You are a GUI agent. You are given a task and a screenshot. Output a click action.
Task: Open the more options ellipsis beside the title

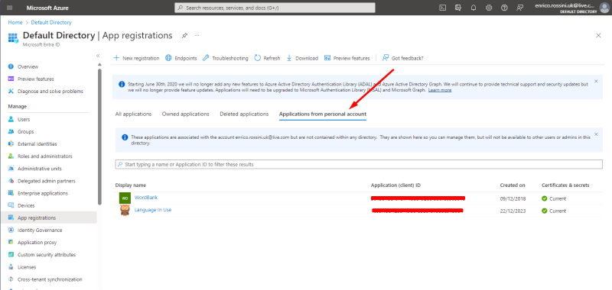point(197,35)
